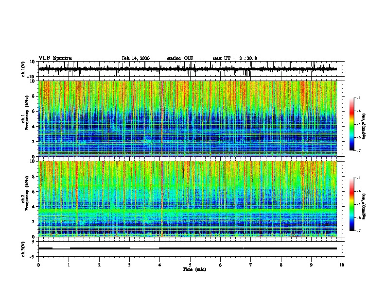The height and width of the screenshot is (297, 385).
Task: Click the "-7" label on ch.2 color scale
Action: coord(358,231)
